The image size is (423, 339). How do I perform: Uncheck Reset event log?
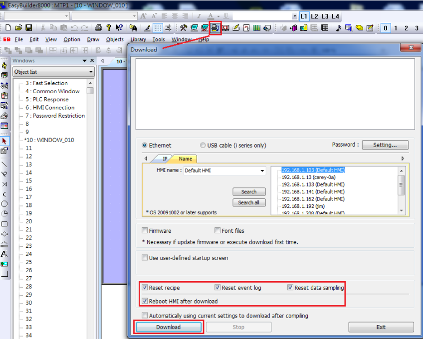pyautogui.click(x=217, y=288)
